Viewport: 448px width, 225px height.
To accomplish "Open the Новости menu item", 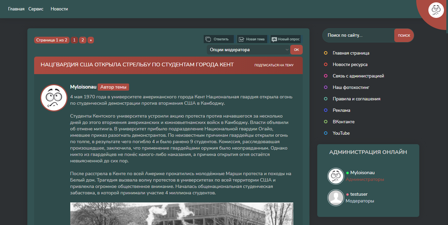I will 59,9.
